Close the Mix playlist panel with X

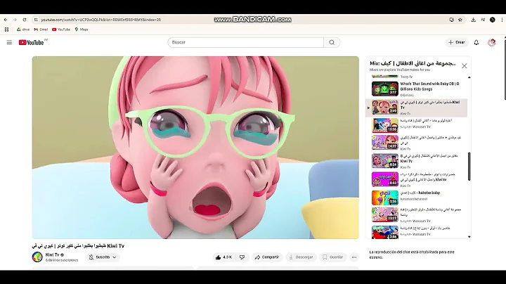click(464, 66)
